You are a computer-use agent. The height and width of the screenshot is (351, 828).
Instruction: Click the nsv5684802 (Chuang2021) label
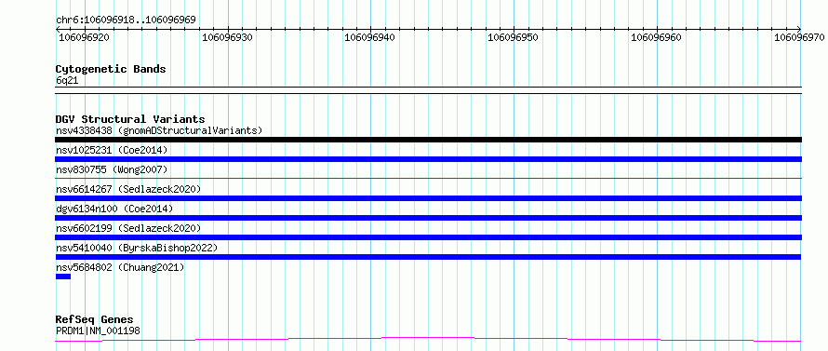(x=120, y=267)
